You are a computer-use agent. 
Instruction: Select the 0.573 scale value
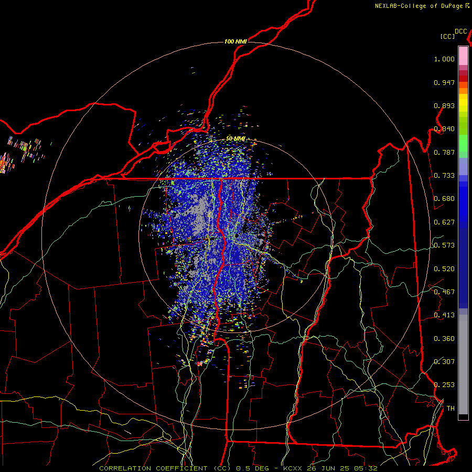coord(444,245)
